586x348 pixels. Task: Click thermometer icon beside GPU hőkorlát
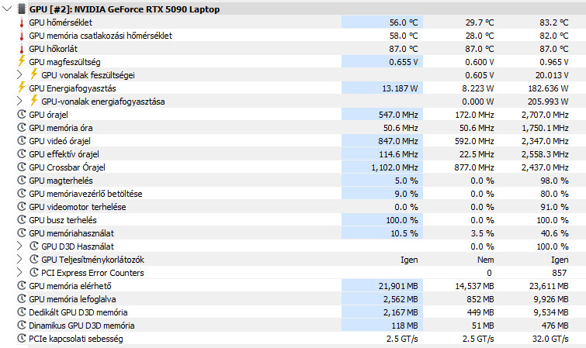[x=22, y=49]
